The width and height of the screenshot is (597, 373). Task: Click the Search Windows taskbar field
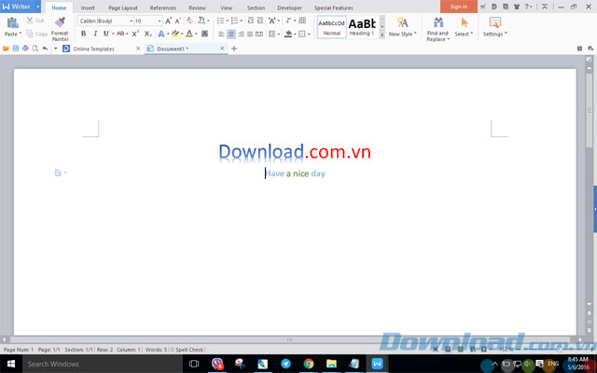[x=103, y=364]
